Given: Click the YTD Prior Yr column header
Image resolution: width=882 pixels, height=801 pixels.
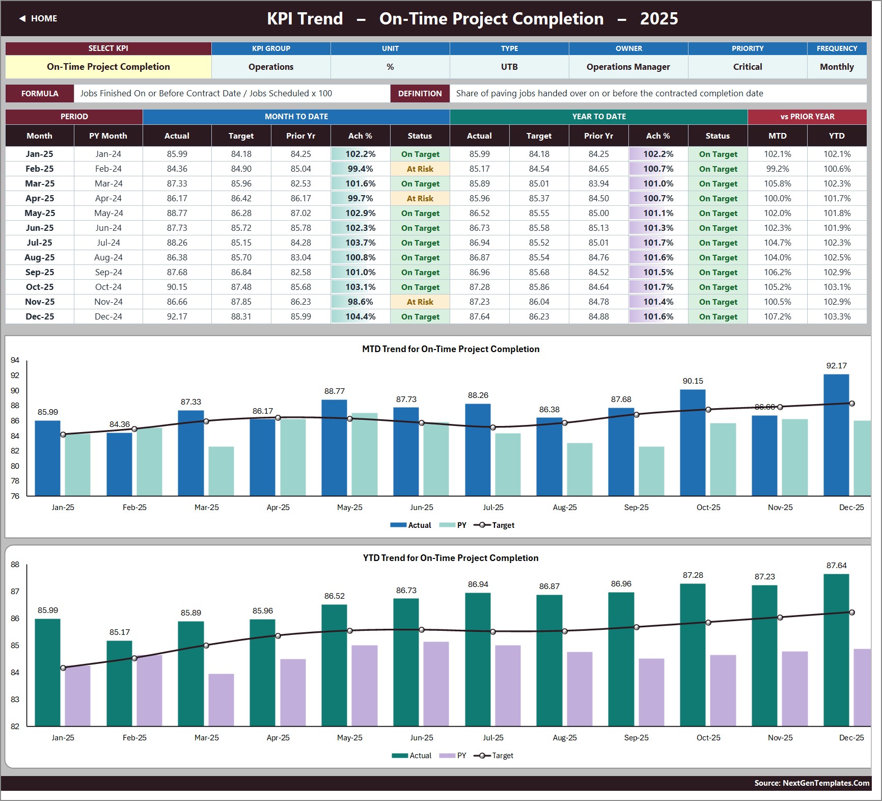Looking at the screenshot, I should pos(599,136).
